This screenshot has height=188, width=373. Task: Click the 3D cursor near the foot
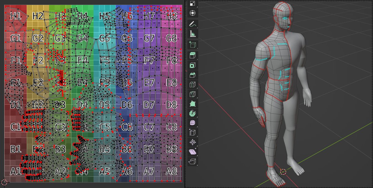tap(283, 171)
